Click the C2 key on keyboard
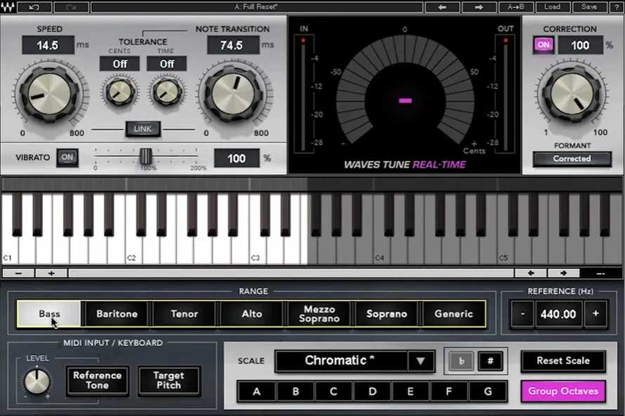Screen dimensions: 625x416 133,251
